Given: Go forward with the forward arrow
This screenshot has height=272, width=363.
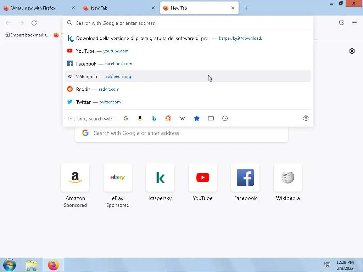Looking at the screenshot, I should [21, 23].
